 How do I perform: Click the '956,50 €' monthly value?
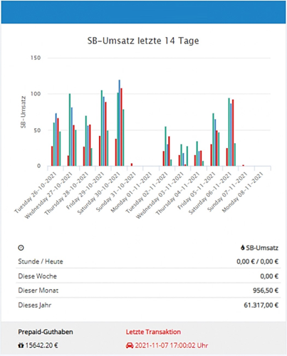(266, 290)
